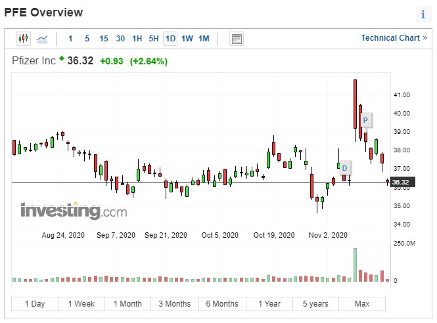
Task: Click the Oct 19, 2020 date label
Action: (x=273, y=235)
